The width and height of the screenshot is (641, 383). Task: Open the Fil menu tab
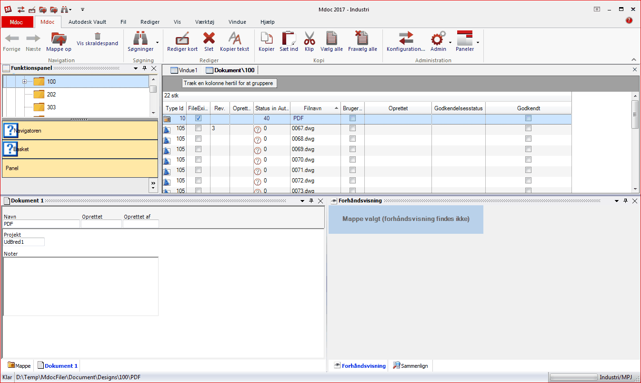pos(123,22)
